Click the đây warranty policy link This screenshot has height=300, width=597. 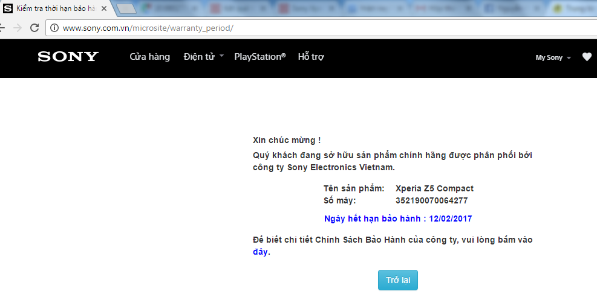pyautogui.click(x=260, y=252)
